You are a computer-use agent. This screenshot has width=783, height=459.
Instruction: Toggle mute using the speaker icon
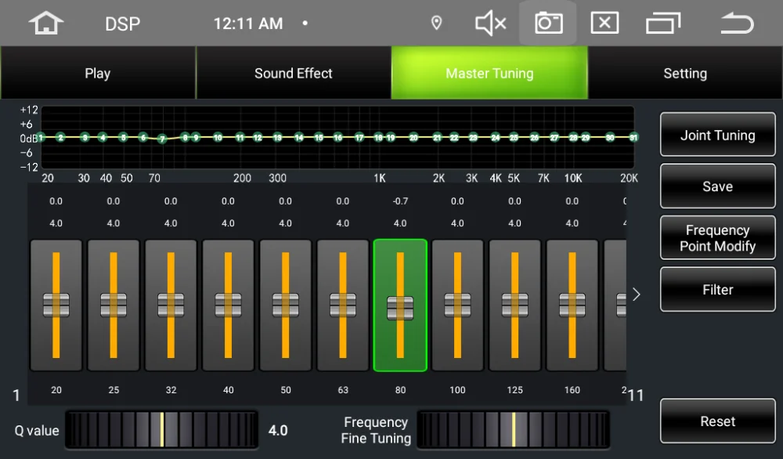(x=491, y=23)
